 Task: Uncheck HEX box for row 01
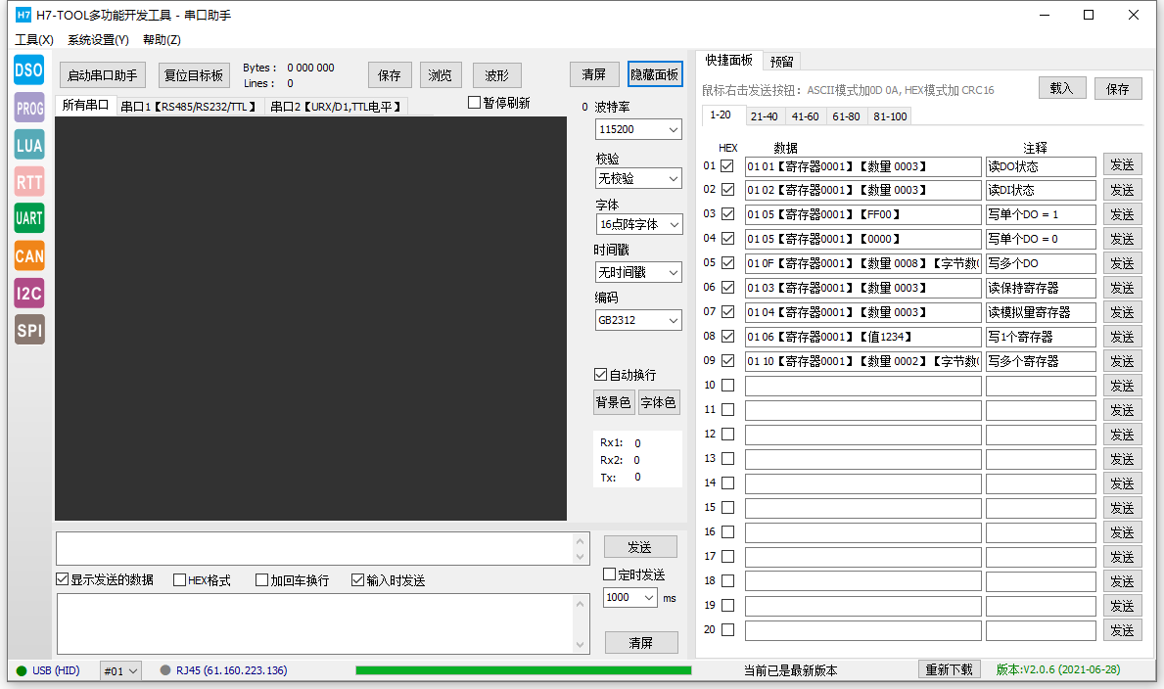tap(727, 166)
